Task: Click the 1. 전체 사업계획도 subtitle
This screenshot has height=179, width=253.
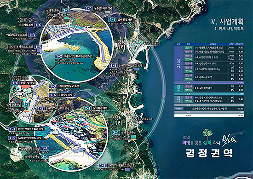Action: tap(229, 29)
